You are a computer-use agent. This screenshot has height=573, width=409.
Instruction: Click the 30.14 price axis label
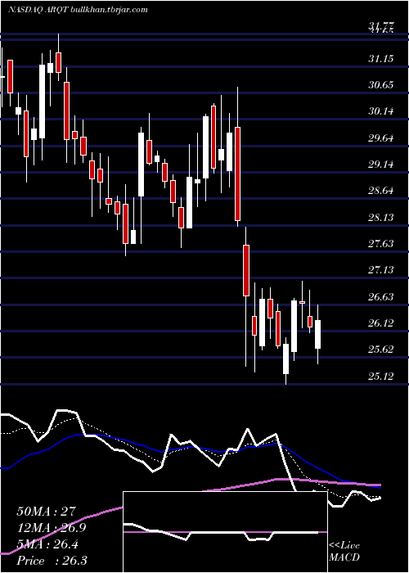click(381, 111)
